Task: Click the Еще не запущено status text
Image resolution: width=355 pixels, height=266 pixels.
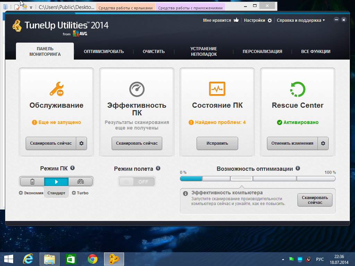Action: coord(60,122)
